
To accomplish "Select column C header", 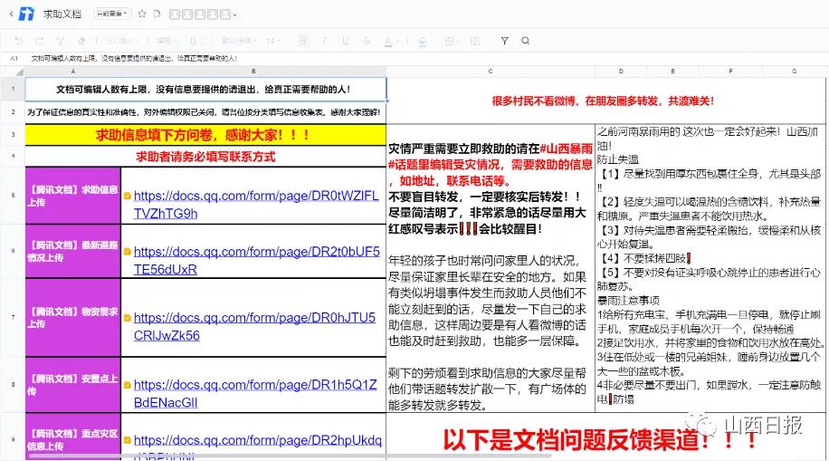I will (490, 71).
